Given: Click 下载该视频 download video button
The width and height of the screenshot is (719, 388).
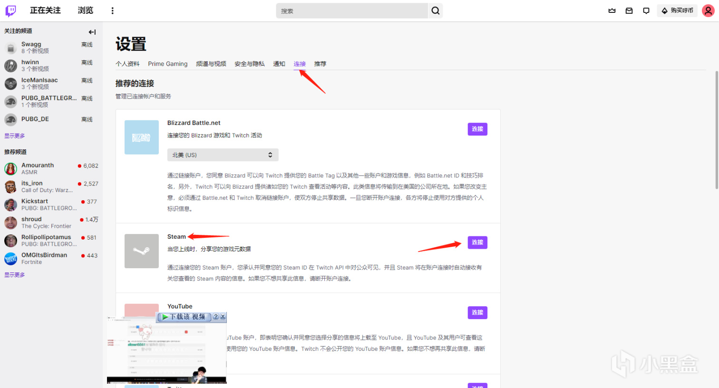Looking at the screenshot, I should click(184, 317).
